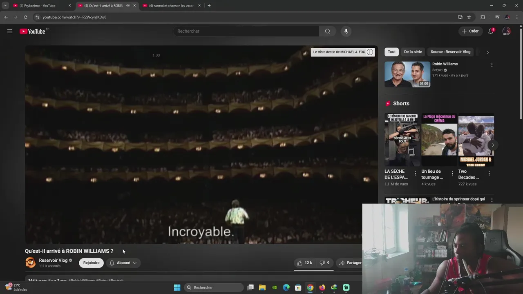Open the notifications bell
This screenshot has width=523, height=294.
pos(491,31)
